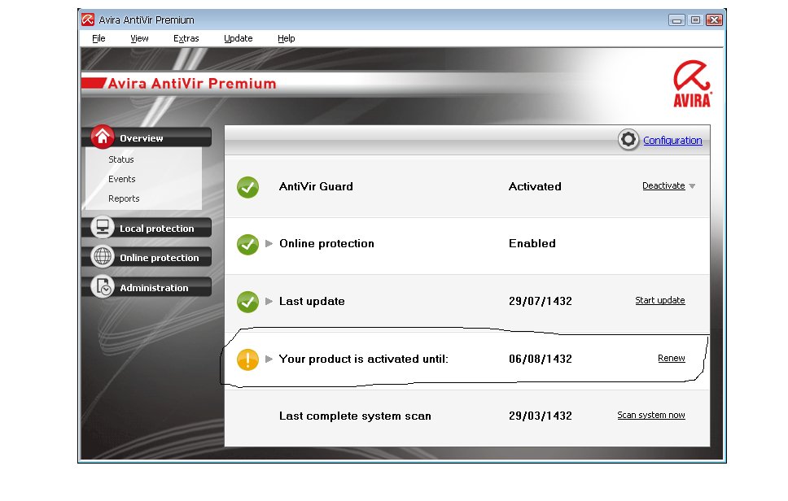Expand the Last update row arrow

[269, 301]
